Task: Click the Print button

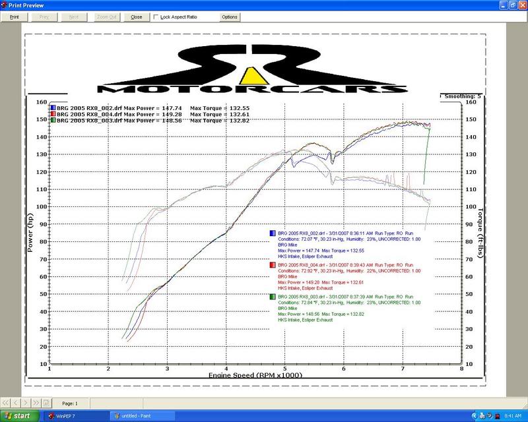Action: coord(14,17)
